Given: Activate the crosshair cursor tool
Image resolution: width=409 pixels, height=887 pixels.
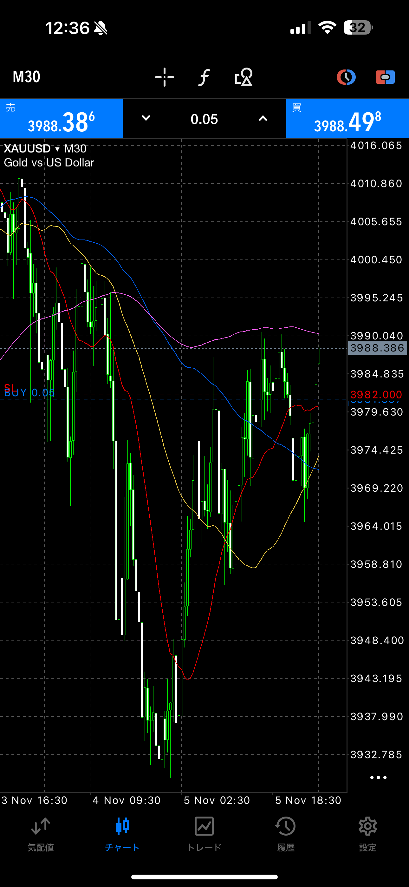Looking at the screenshot, I should [x=164, y=77].
